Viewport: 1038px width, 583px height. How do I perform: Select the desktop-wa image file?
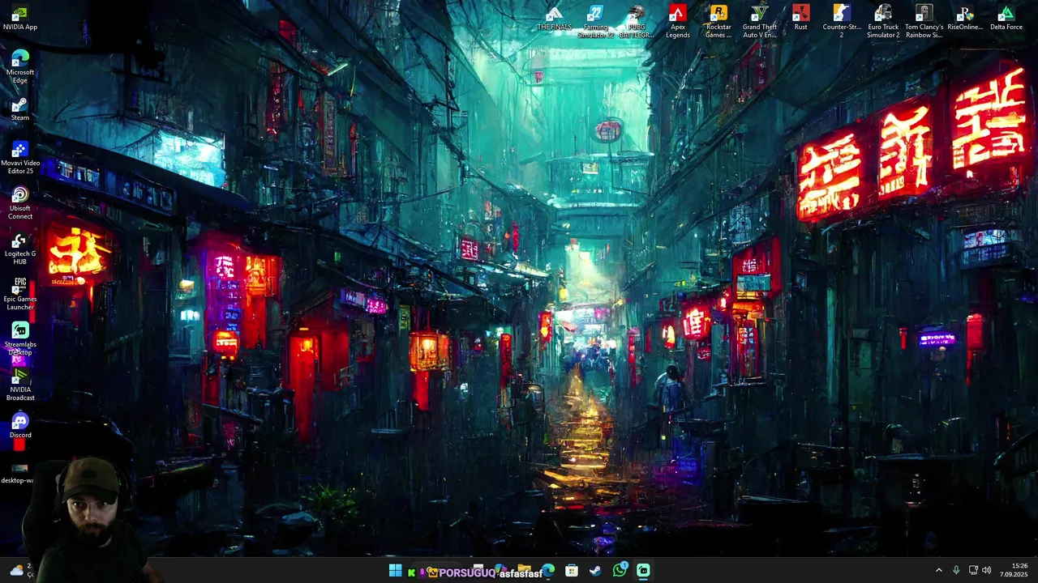(x=18, y=472)
